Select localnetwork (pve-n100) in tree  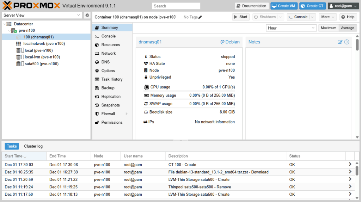pyautogui.click(x=44, y=44)
